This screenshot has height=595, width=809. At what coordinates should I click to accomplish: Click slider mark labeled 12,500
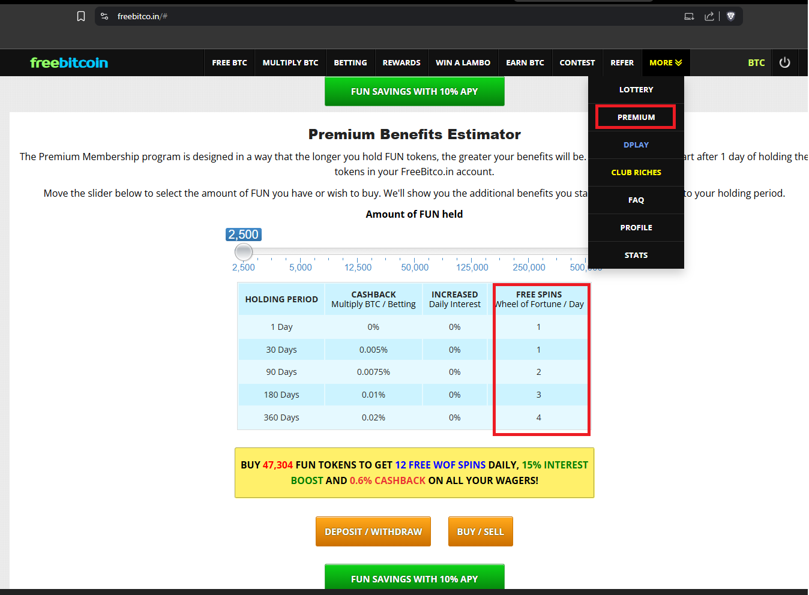click(358, 268)
